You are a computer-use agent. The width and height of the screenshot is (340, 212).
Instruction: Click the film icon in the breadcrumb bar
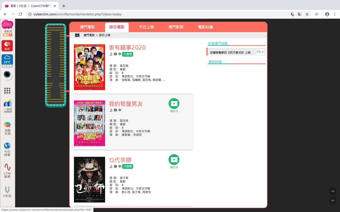77,35
